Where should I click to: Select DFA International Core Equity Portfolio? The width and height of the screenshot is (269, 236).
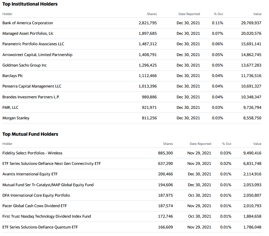(36, 195)
